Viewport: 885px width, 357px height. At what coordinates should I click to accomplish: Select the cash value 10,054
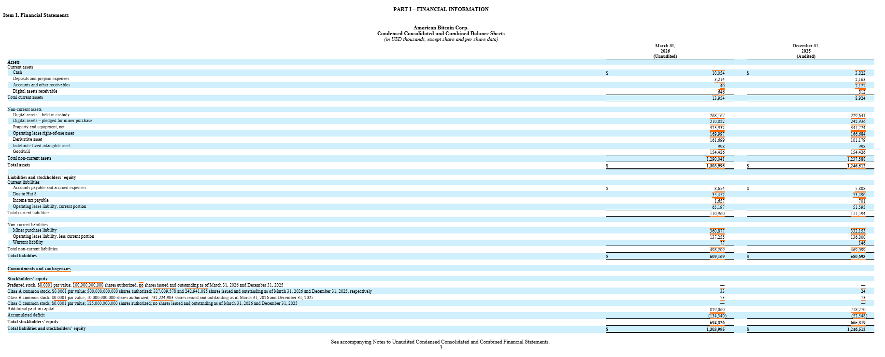717,73
